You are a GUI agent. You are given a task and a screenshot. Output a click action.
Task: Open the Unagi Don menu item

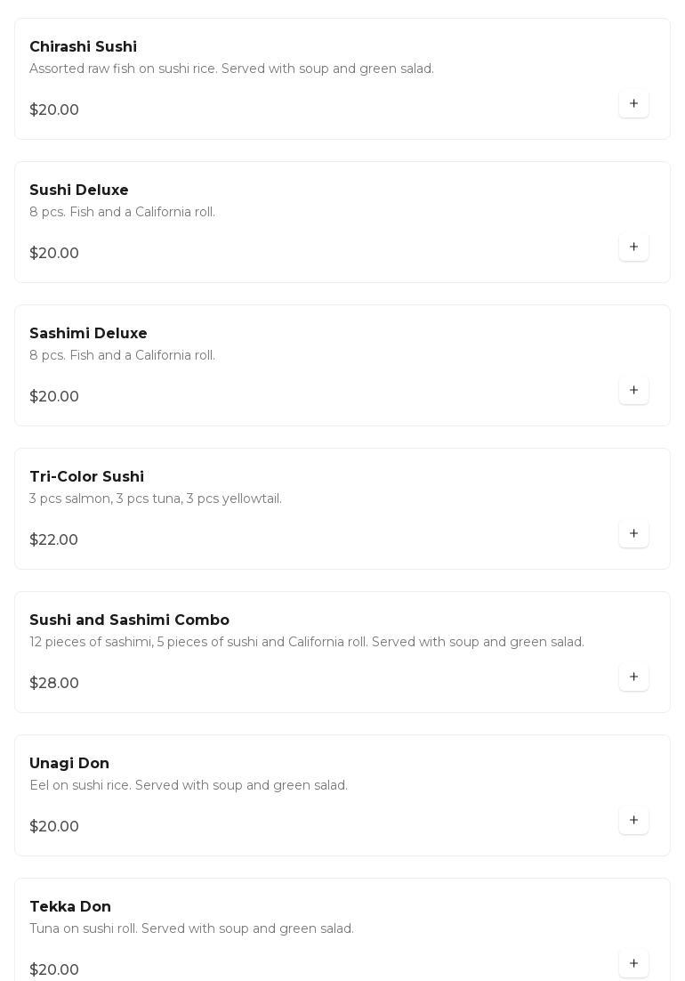(69, 764)
